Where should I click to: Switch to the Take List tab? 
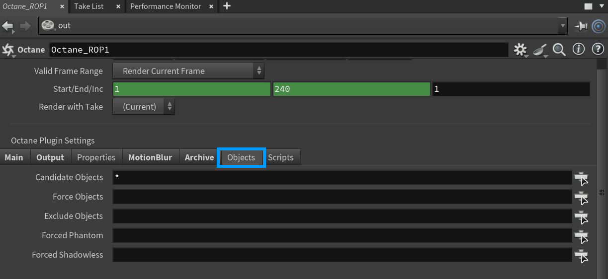point(89,6)
